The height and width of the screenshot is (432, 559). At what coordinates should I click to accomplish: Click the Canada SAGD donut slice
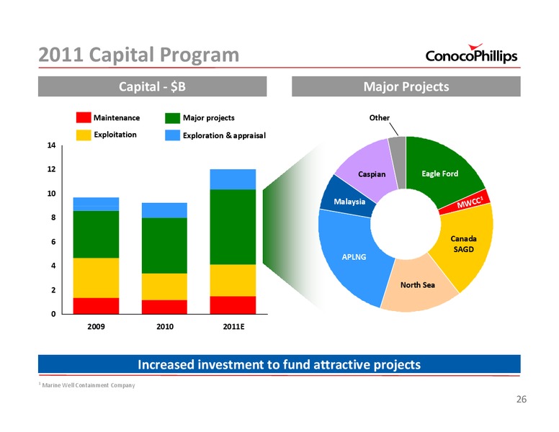click(x=463, y=244)
